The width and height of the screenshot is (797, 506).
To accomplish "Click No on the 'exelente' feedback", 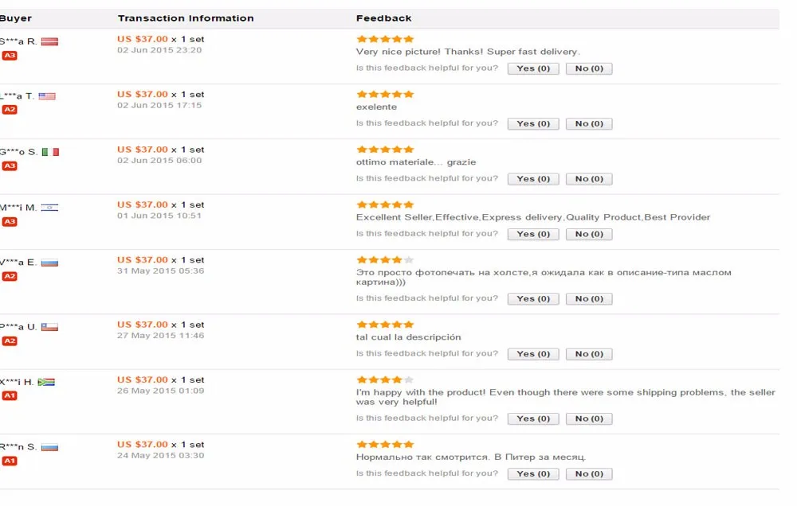I will point(589,124).
